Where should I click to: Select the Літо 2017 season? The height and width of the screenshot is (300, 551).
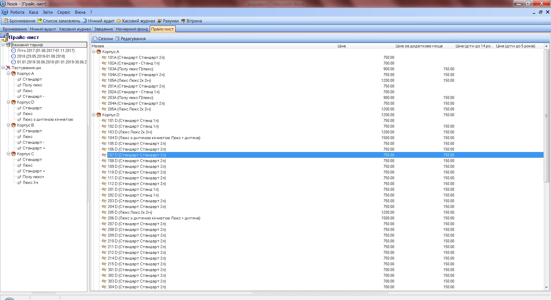tap(46, 50)
